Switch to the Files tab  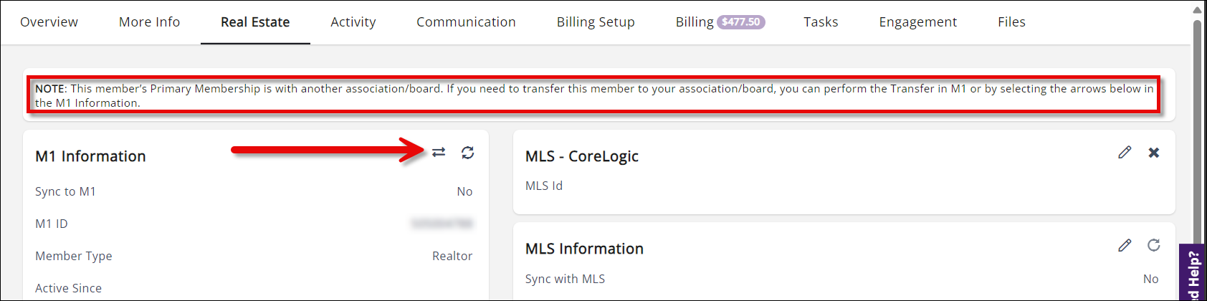(1011, 22)
